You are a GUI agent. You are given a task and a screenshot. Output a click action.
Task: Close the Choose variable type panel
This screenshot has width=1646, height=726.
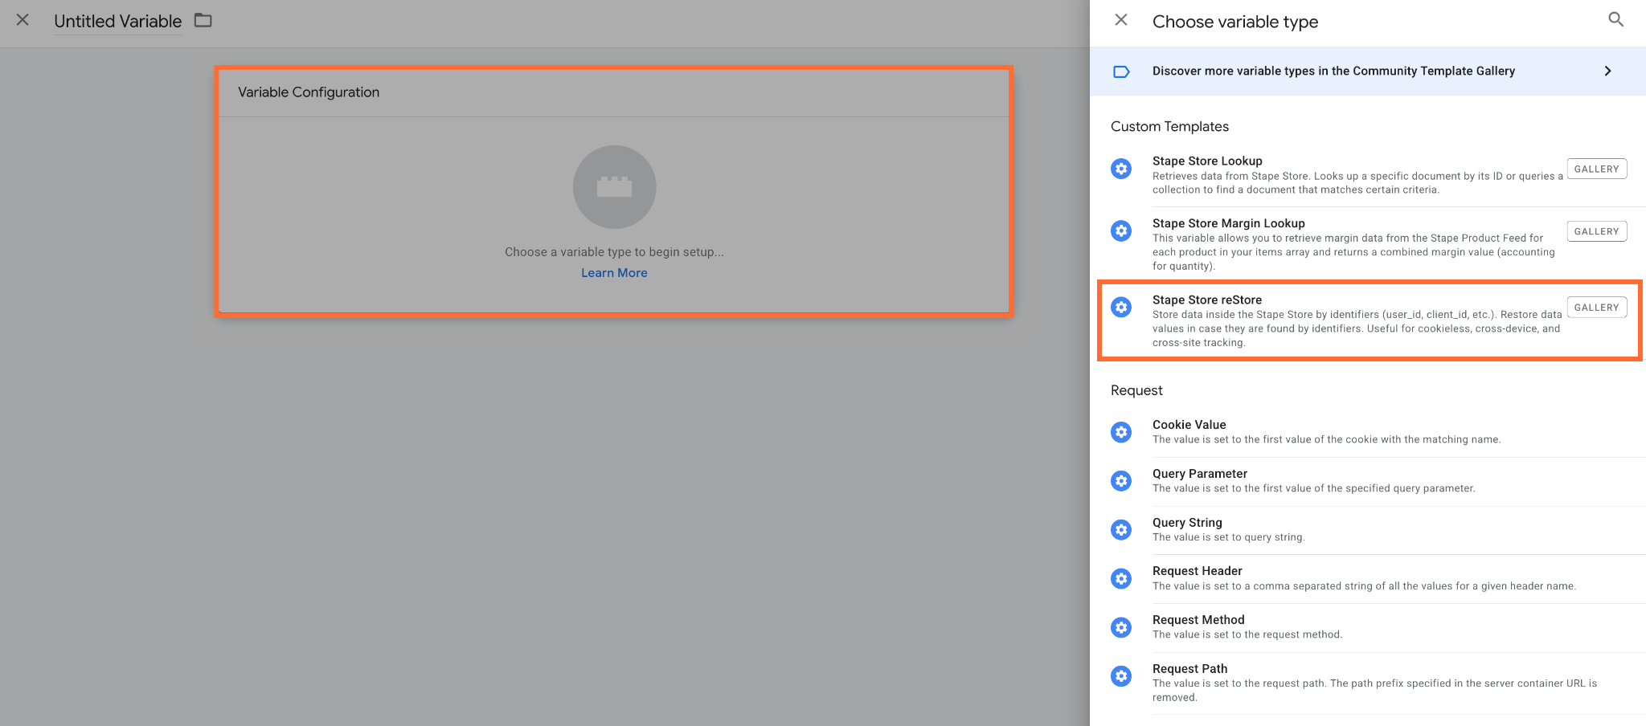tap(1121, 20)
